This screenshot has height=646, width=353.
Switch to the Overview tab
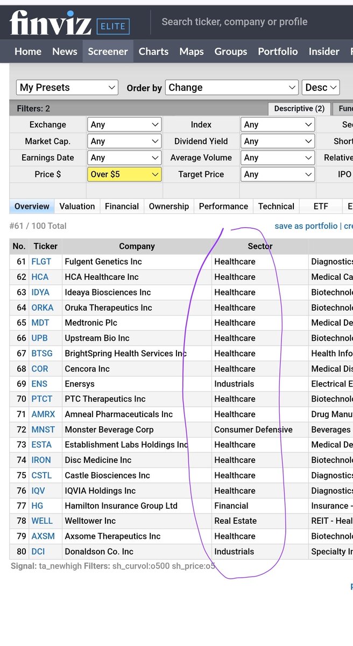pyautogui.click(x=32, y=206)
